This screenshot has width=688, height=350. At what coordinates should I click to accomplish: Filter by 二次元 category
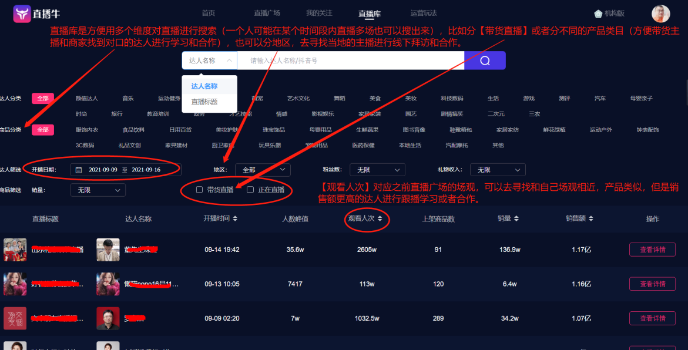point(496,113)
